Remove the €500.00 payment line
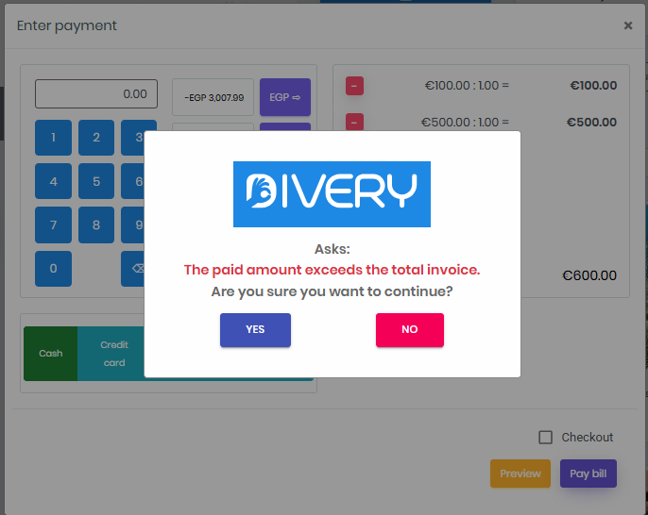The image size is (648, 515). pyautogui.click(x=354, y=122)
